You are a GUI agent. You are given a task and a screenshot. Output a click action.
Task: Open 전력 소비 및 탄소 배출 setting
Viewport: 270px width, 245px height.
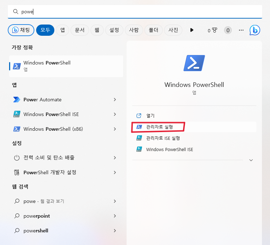click(x=66, y=157)
